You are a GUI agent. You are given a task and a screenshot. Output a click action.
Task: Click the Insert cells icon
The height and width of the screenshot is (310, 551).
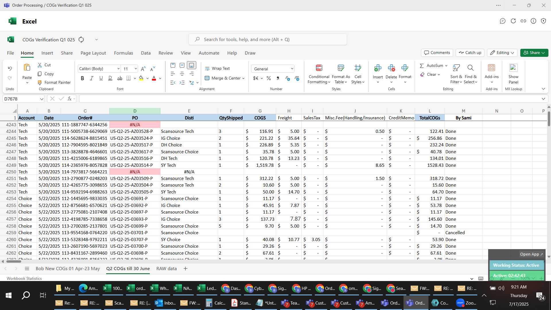[378, 68]
